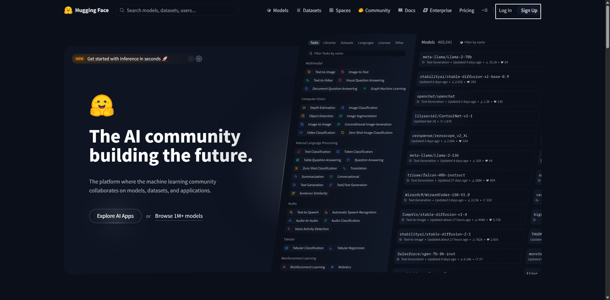Click the large hugging face emoji above the headline
Screen dimensions: 610x300
(x=102, y=105)
